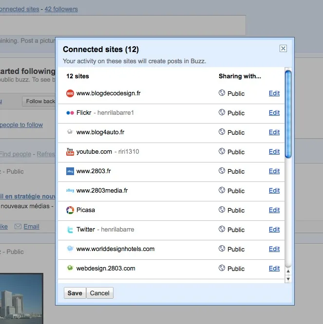Click the Email envelope icon in background
Screen dimensions: 323x324
tap(18, 227)
